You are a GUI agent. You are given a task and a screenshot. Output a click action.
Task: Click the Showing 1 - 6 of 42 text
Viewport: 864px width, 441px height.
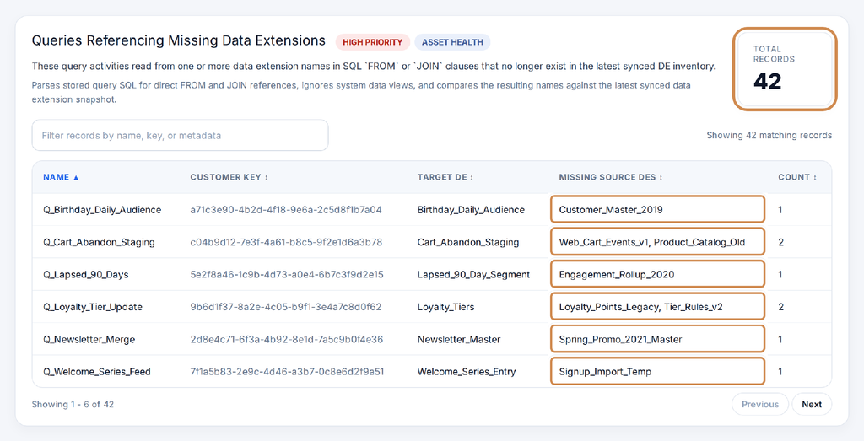coord(73,404)
